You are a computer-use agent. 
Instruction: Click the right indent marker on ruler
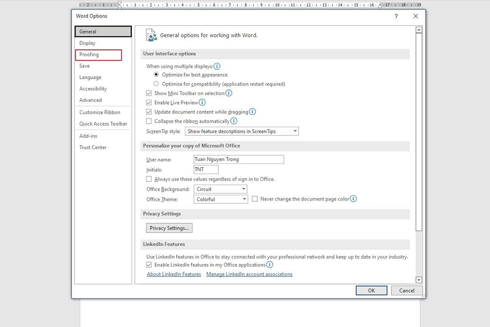380,6
